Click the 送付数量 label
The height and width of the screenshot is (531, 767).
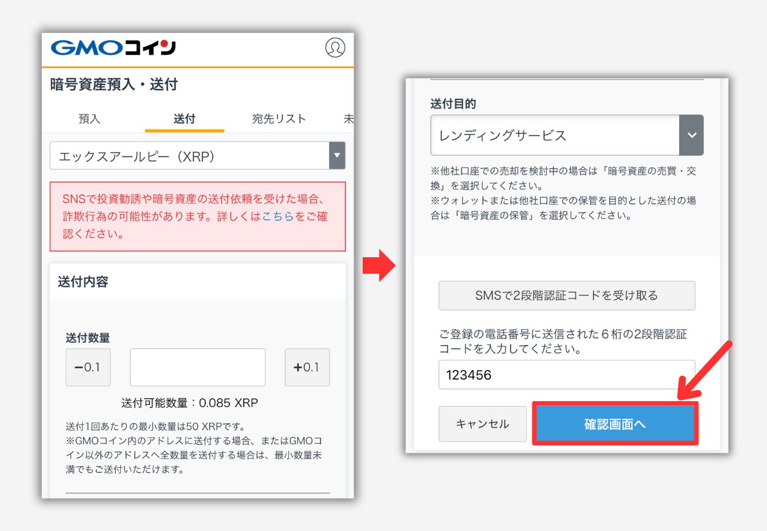point(88,338)
